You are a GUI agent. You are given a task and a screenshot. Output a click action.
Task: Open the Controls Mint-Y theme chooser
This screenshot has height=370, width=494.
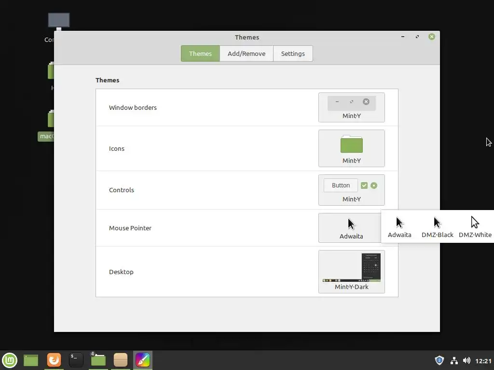coord(351,190)
